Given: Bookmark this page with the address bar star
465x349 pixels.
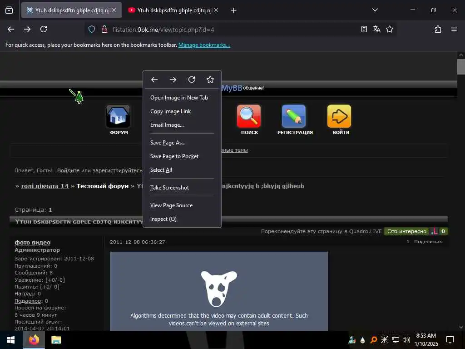Looking at the screenshot, I should tap(390, 29).
